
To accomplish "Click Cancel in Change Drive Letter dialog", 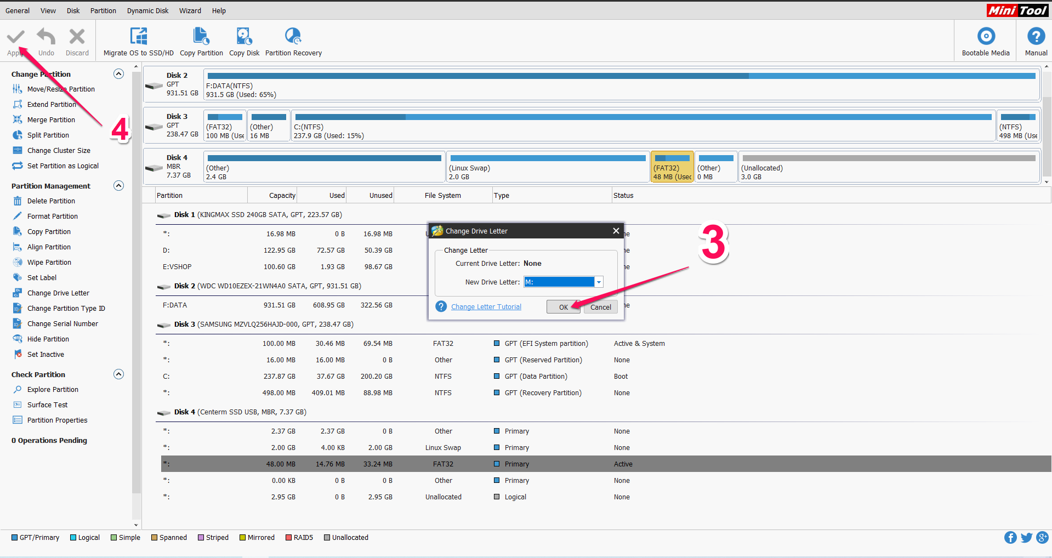I will 600,307.
